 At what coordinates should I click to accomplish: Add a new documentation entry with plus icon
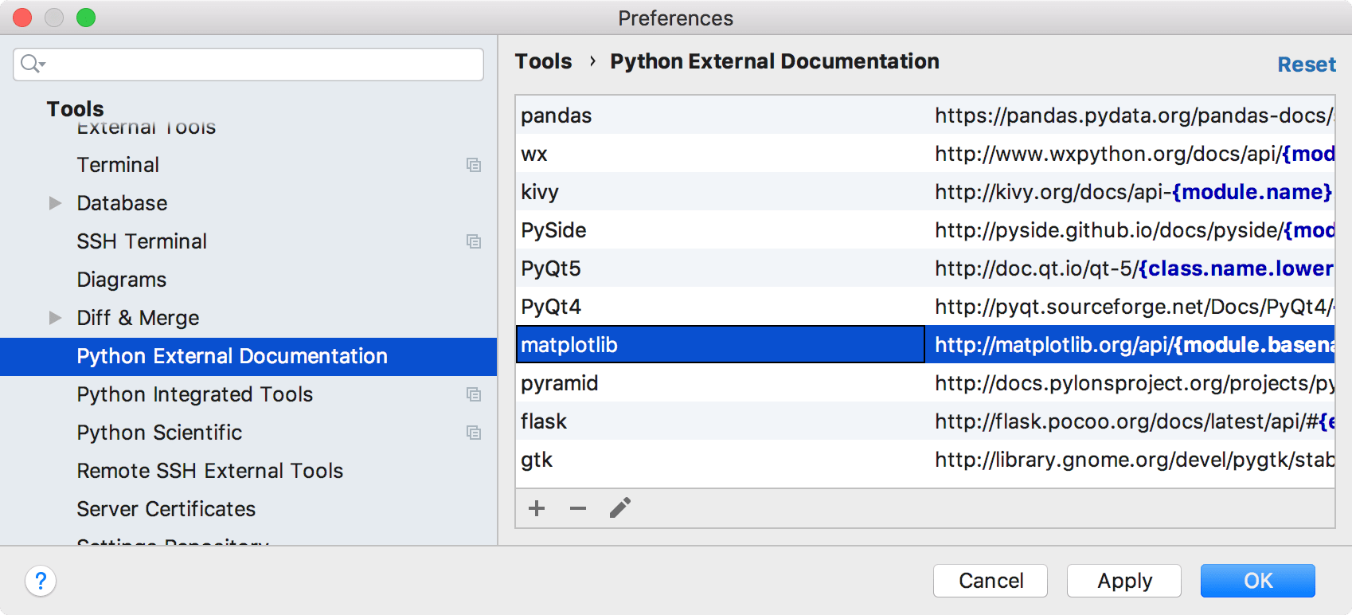tap(537, 508)
